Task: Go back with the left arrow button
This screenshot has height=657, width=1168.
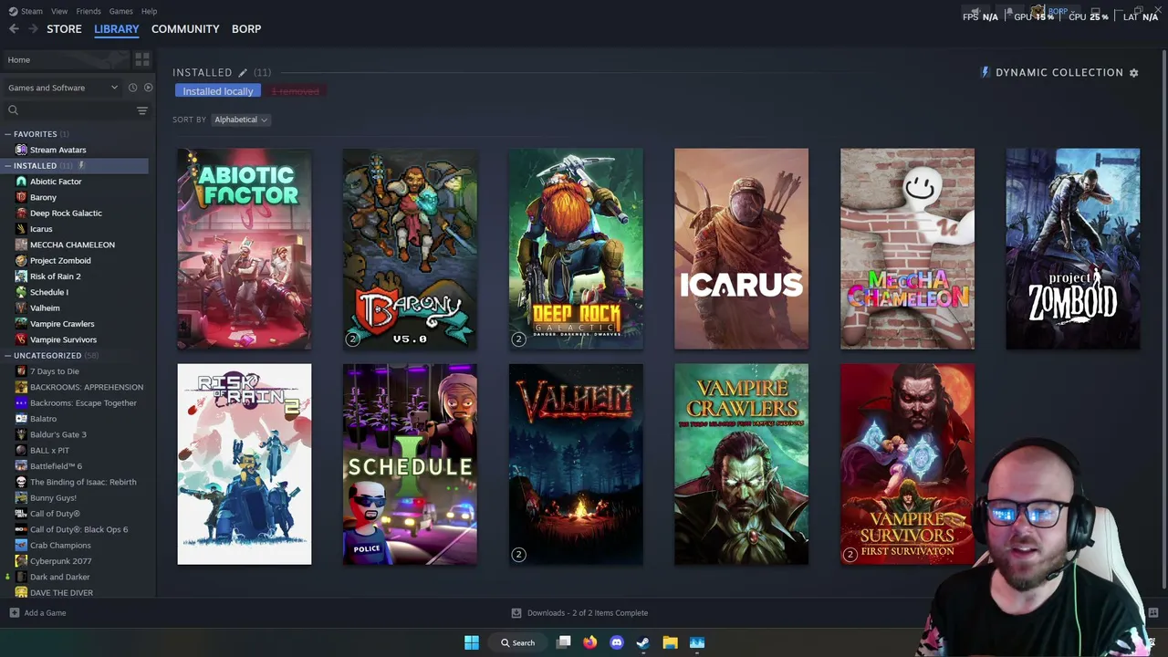Action: click(14, 29)
